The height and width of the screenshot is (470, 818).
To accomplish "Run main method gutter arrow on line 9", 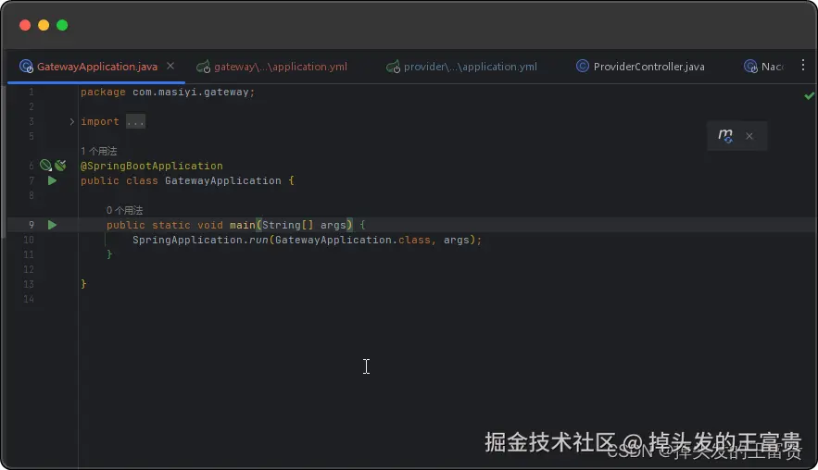I will pyautogui.click(x=52, y=225).
